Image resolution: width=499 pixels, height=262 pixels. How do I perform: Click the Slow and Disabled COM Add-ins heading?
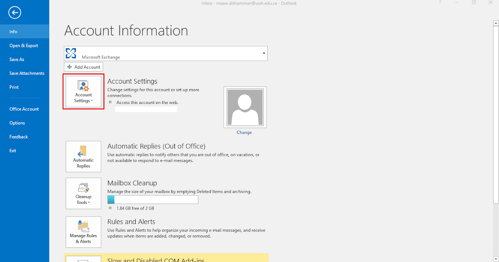tap(156, 260)
